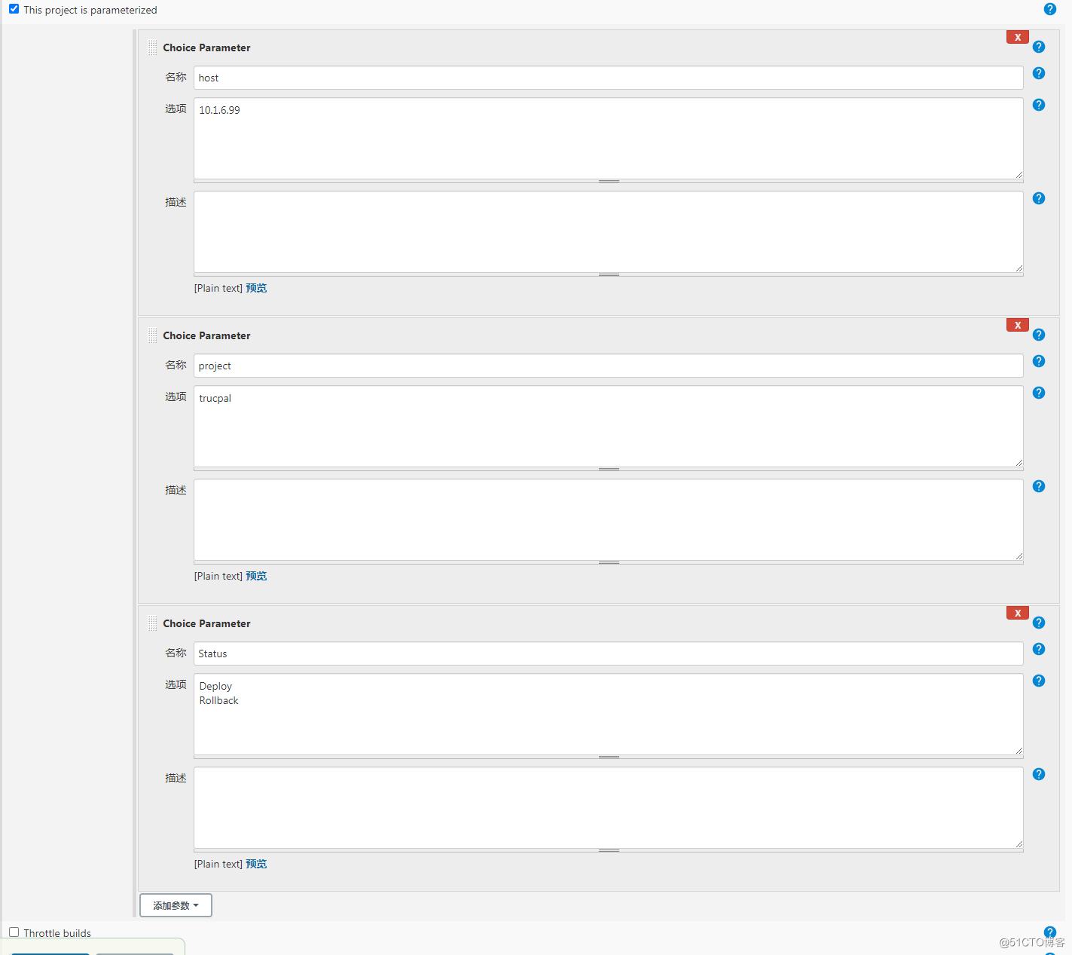Click 预览 preview link under Status description
This screenshot has width=1072, height=955.
tap(256, 864)
